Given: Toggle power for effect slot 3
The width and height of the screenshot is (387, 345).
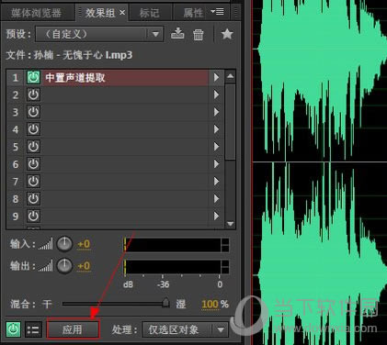Looking at the screenshot, I should click(x=33, y=112).
